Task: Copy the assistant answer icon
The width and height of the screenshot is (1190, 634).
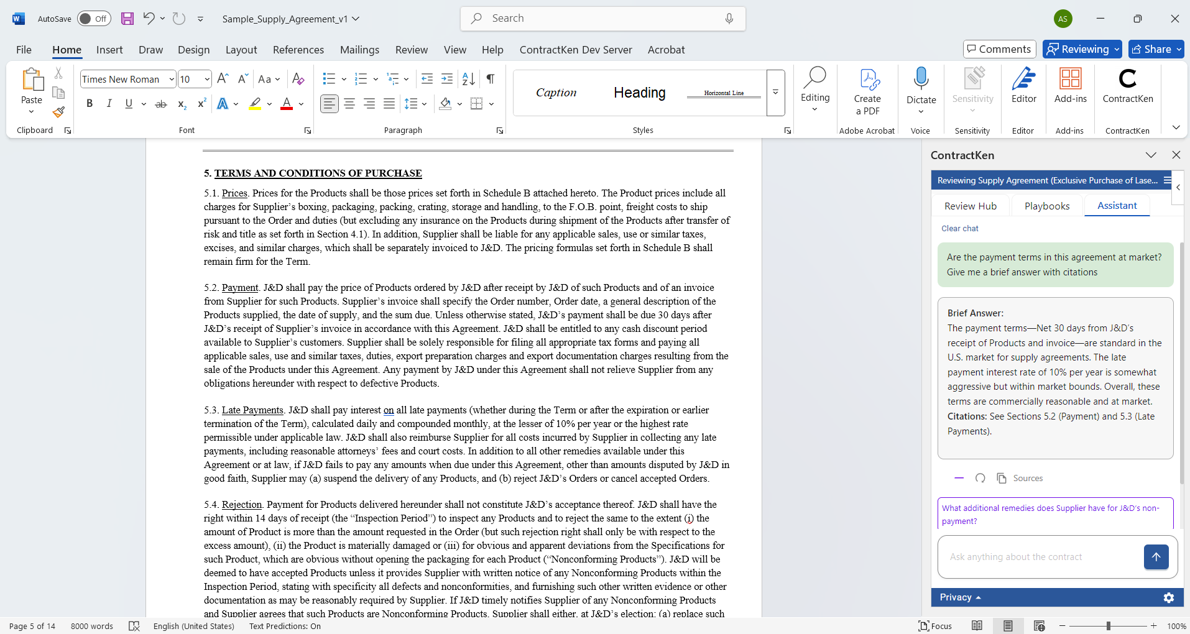Action: 1002,478
